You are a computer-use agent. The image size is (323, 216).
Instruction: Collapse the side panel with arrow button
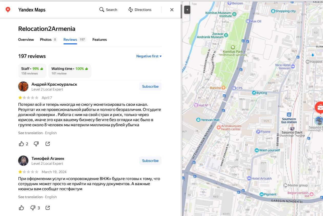click(187, 10)
